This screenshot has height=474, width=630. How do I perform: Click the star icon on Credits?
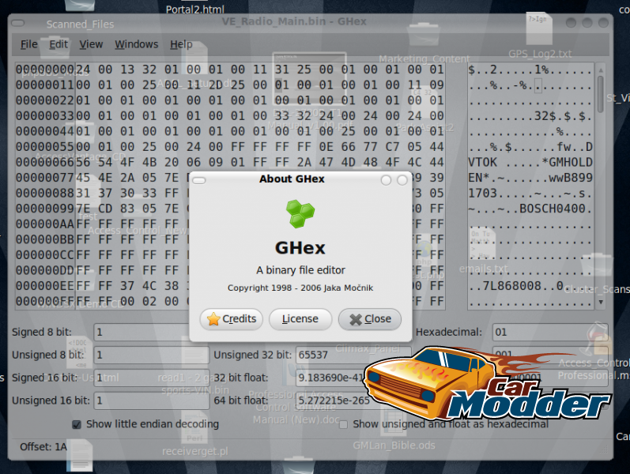coord(213,319)
